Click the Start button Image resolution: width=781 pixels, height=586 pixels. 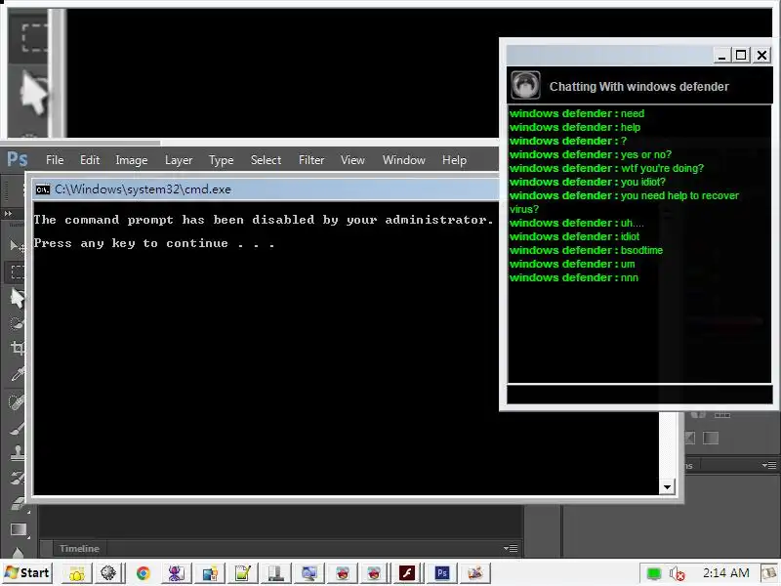(27, 573)
